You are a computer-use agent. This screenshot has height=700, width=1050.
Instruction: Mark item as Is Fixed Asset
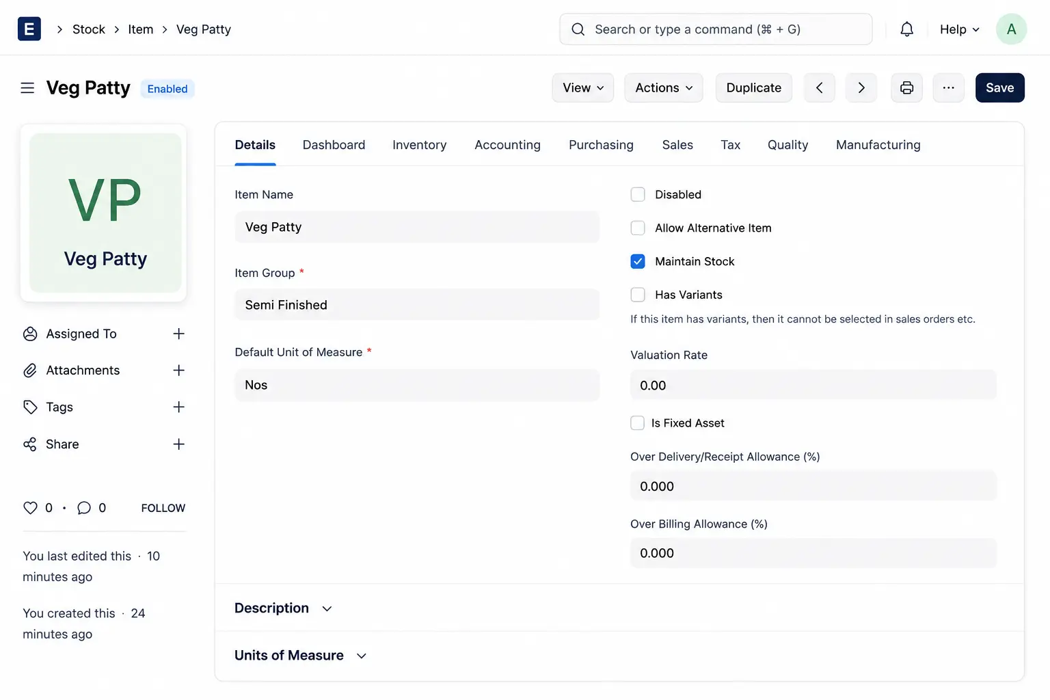click(x=637, y=423)
